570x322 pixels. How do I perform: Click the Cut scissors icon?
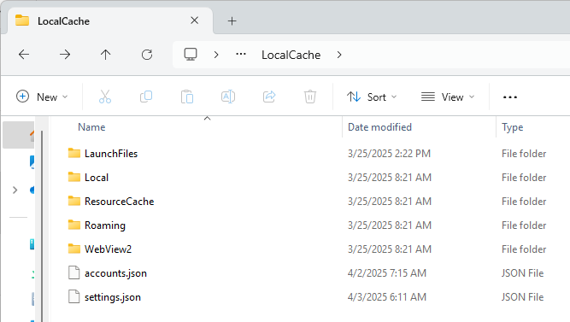click(x=105, y=97)
